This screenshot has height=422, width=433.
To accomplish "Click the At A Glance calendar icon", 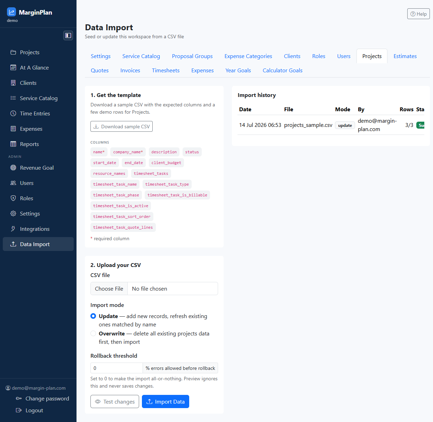I will (x=13, y=67).
